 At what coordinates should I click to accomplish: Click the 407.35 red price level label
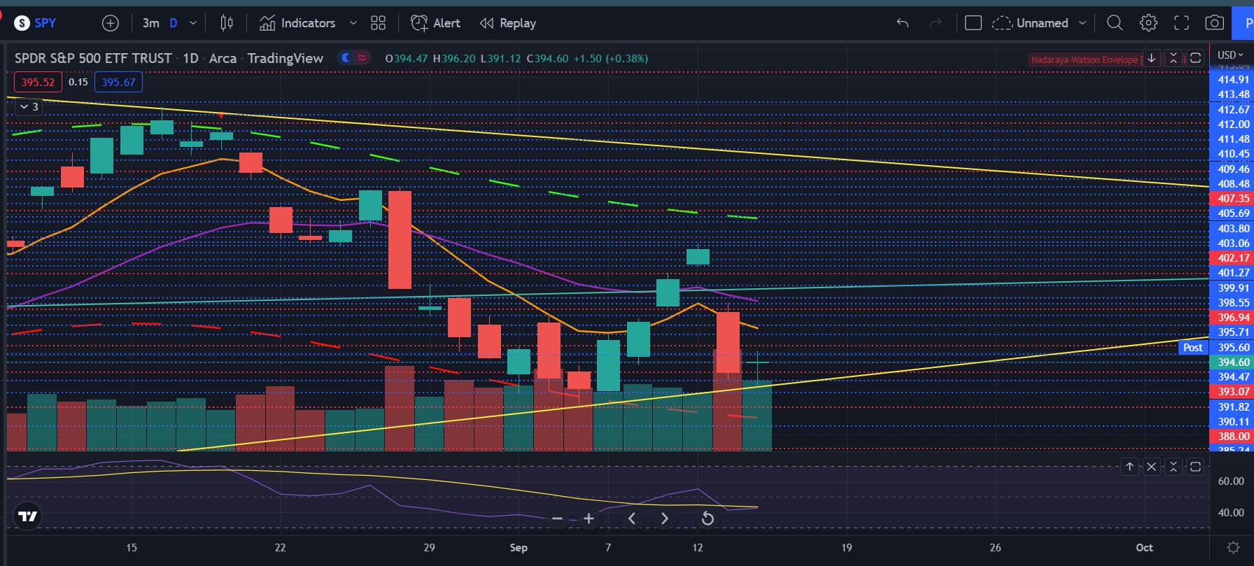pyautogui.click(x=1232, y=199)
